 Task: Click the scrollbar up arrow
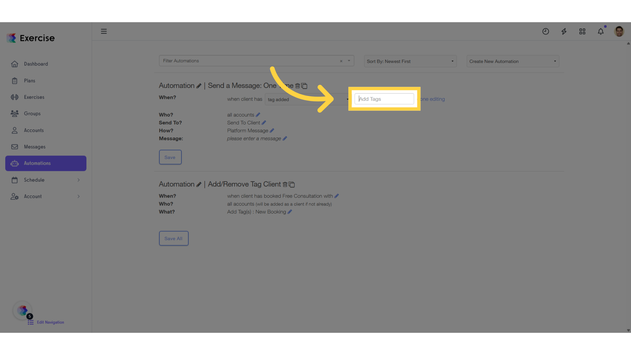(x=628, y=43)
